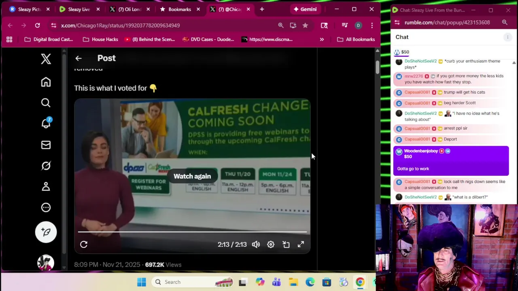Click the 8:09 PM Nov 21, 2025 timestamp
Viewport: 518px width, 291px height.
pyautogui.click(x=107, y=265)
